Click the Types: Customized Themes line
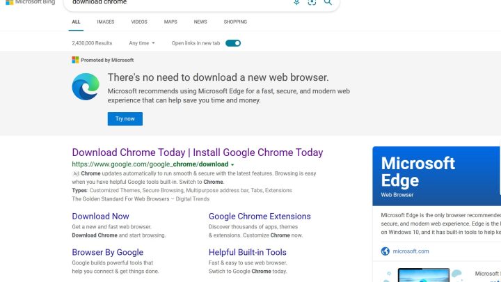 click(x=182, y=190)
